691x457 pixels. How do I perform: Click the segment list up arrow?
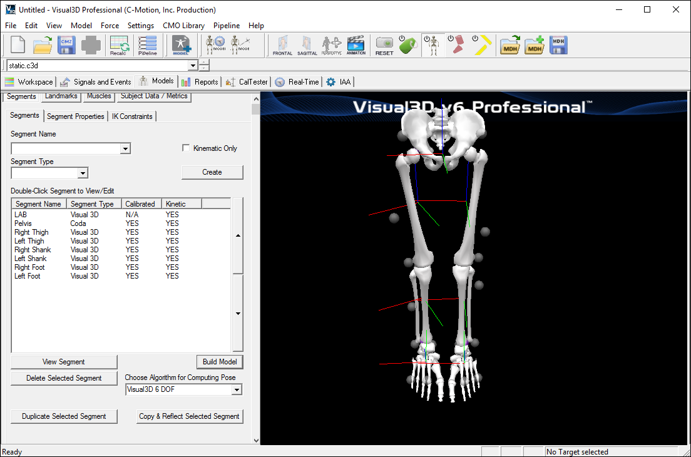coord(238,236)
